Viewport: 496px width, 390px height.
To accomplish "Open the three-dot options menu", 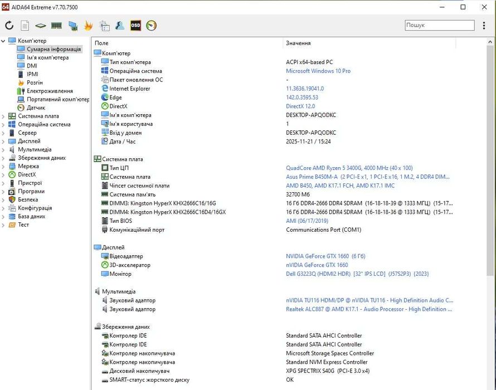I will 484,25.
